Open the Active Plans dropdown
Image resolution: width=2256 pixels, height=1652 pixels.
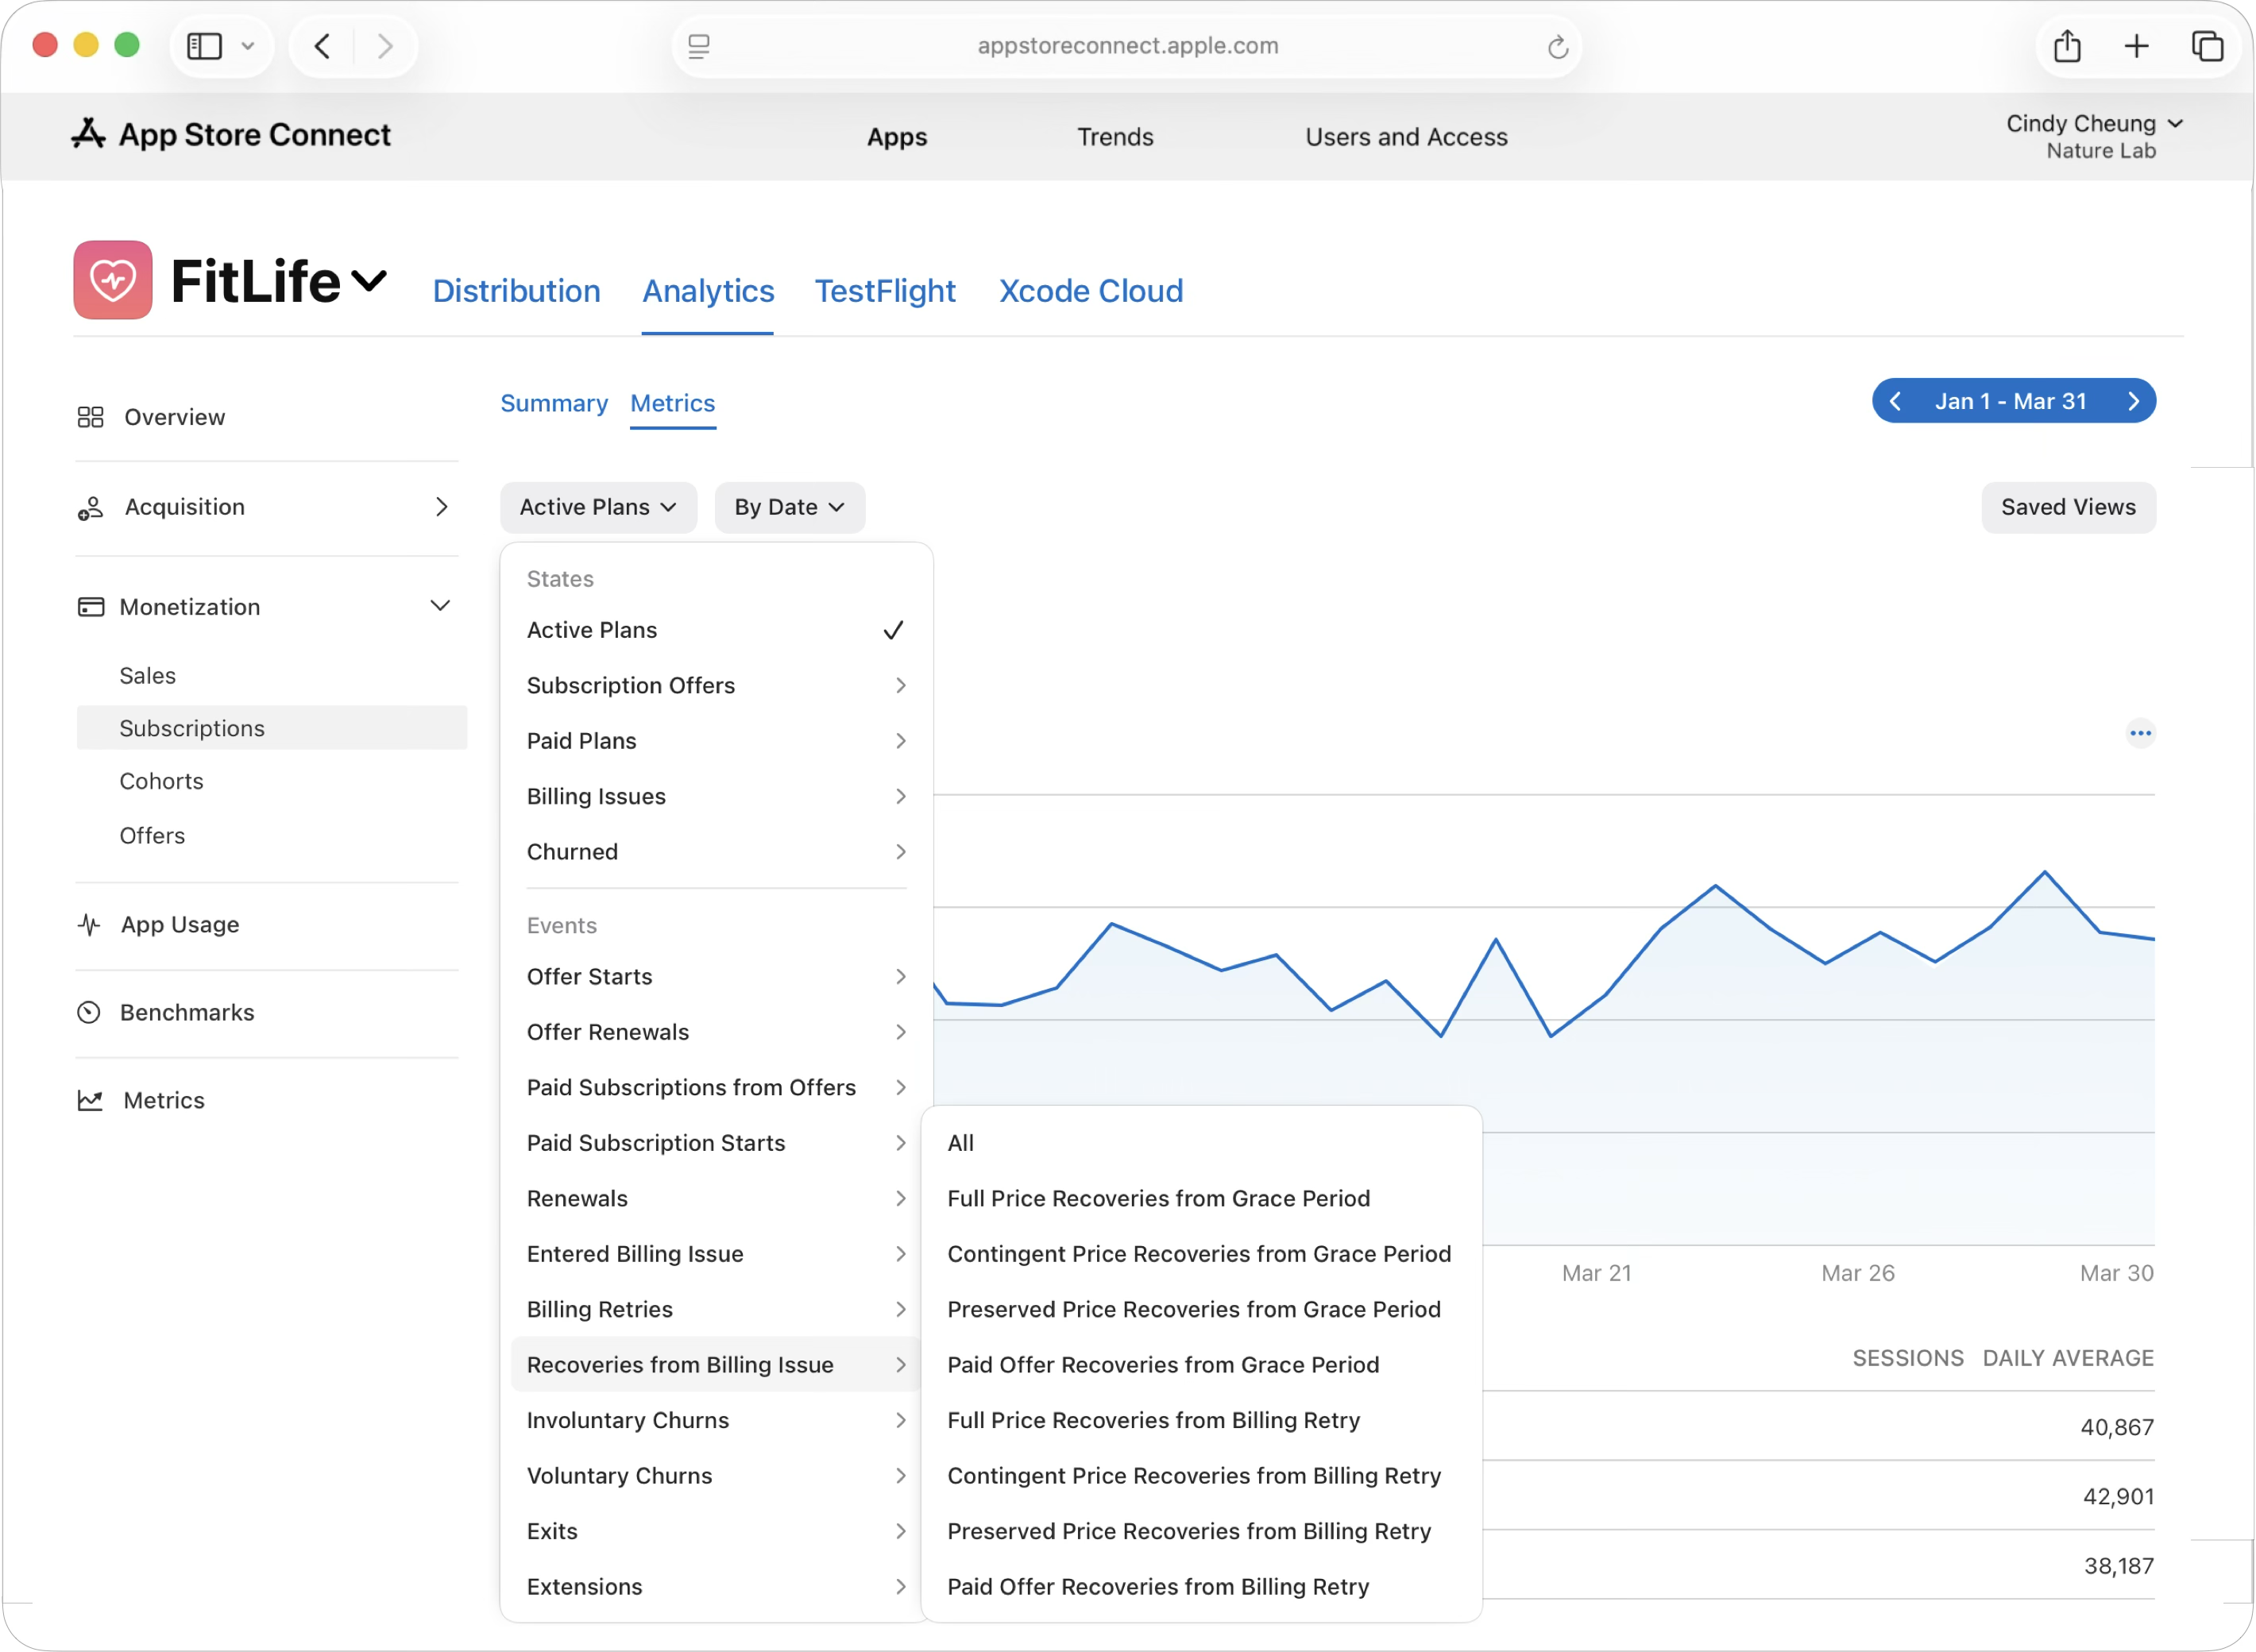click(x=598, y=507)
